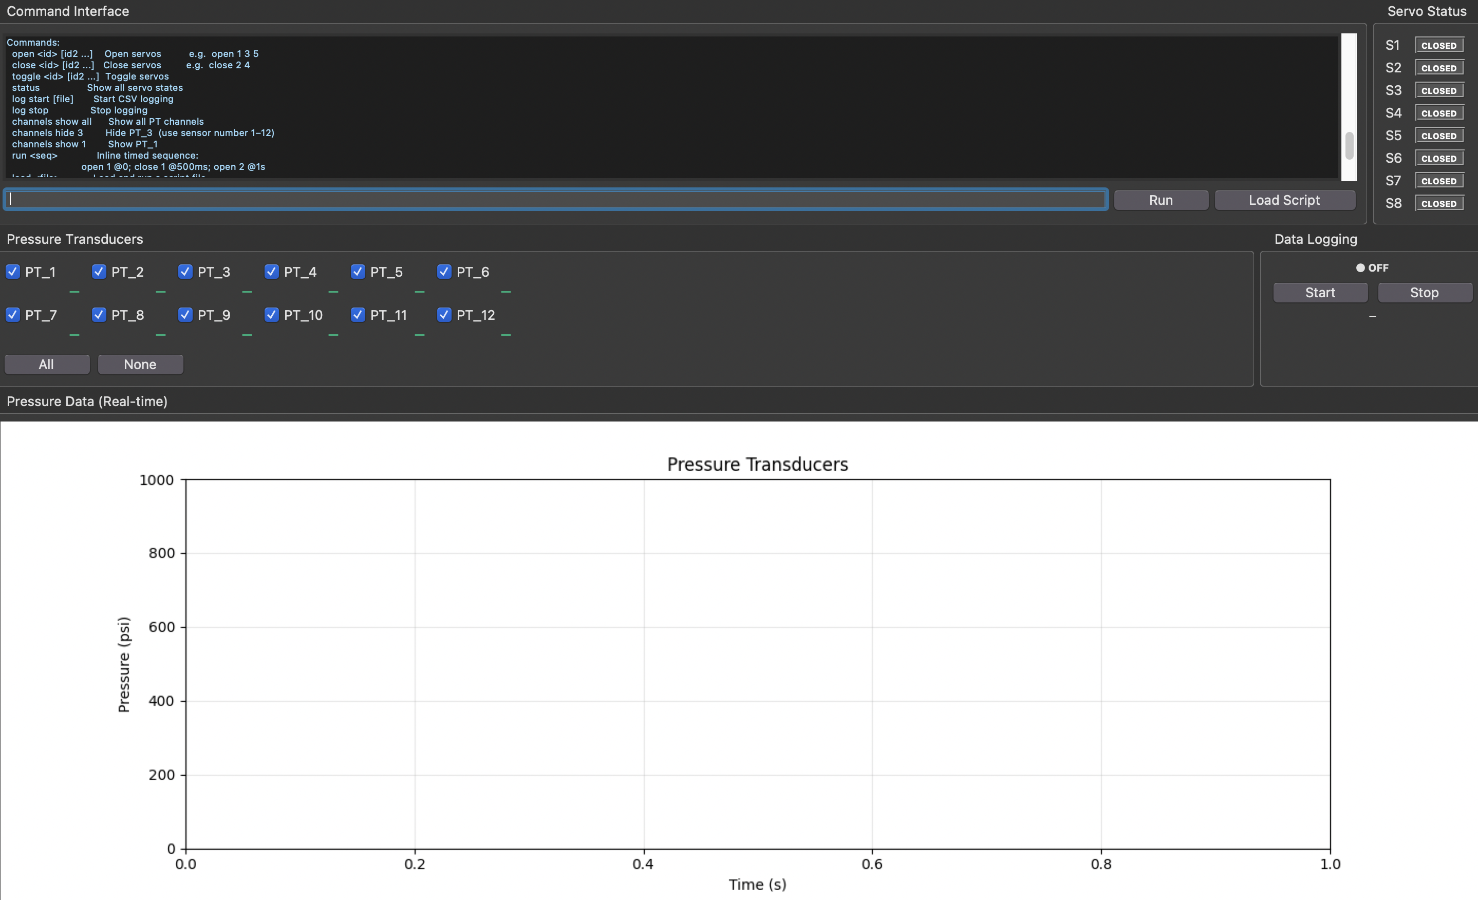
Task: Uncheck the PT_1 channel checkbox
Action: tap(13, 272)
